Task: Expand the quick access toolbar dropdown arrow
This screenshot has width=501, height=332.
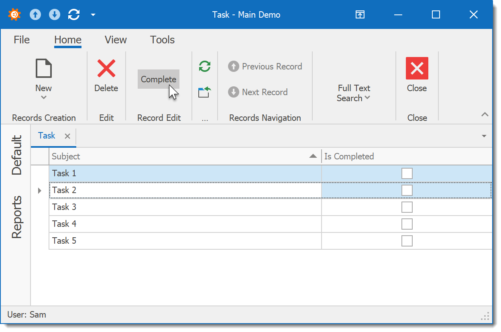Action: 93,15
